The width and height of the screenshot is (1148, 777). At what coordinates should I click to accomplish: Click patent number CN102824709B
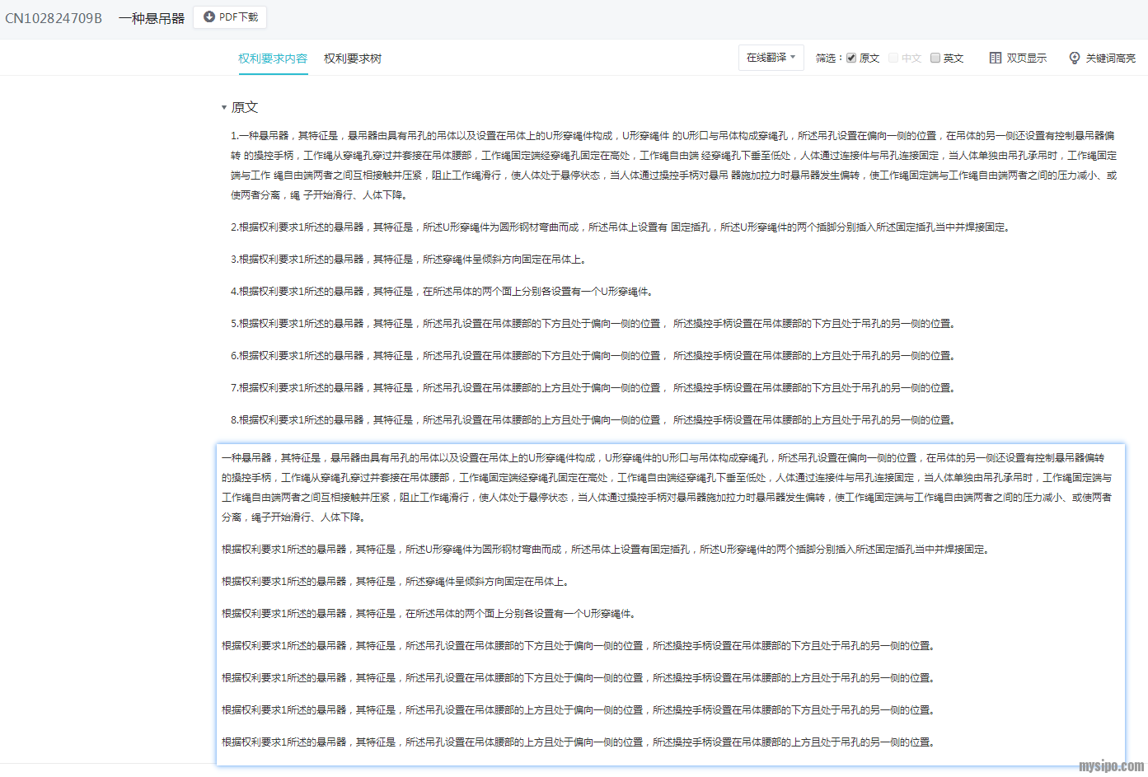tap(54, 18)
